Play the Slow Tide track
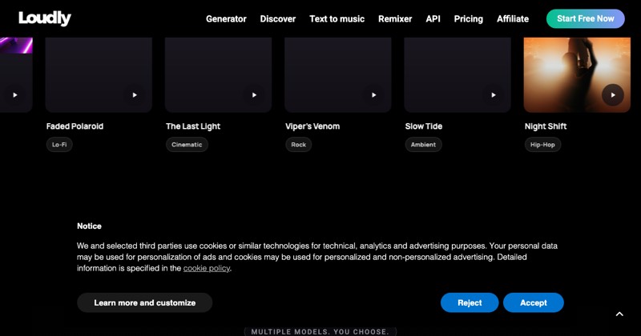641x336 pixels. (494, 94)
